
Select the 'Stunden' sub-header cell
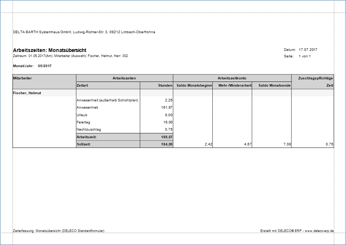pyautogui.click(x=165, y=86)
